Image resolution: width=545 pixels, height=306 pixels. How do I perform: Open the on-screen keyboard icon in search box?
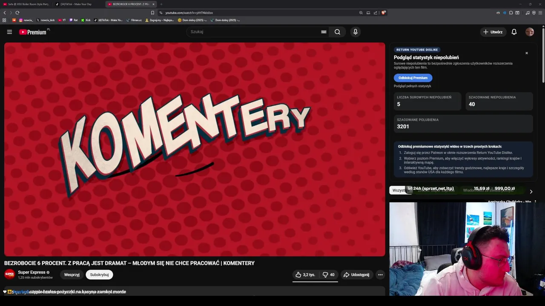tap(324, 32)
